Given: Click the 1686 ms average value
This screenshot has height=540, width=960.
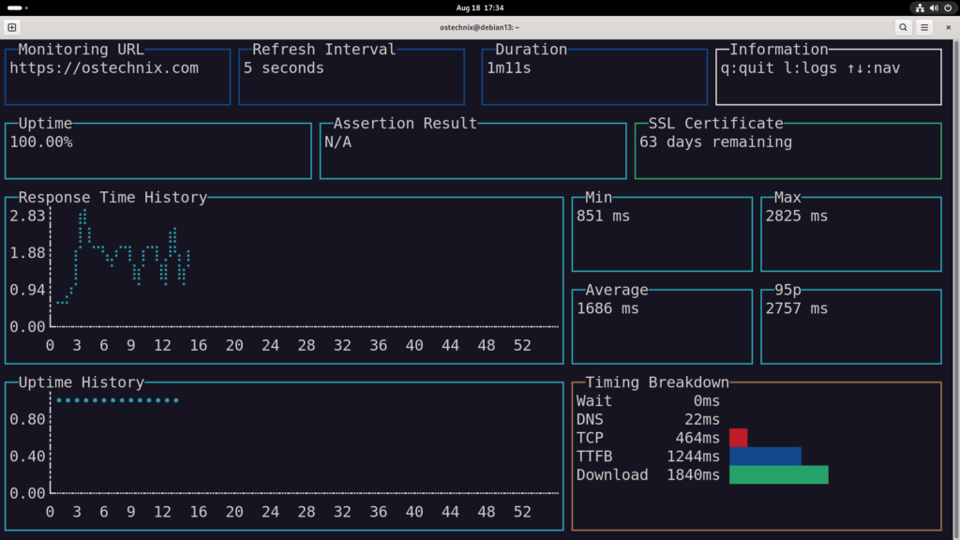Looking at the screenshot, I should (x=607, y=308).
